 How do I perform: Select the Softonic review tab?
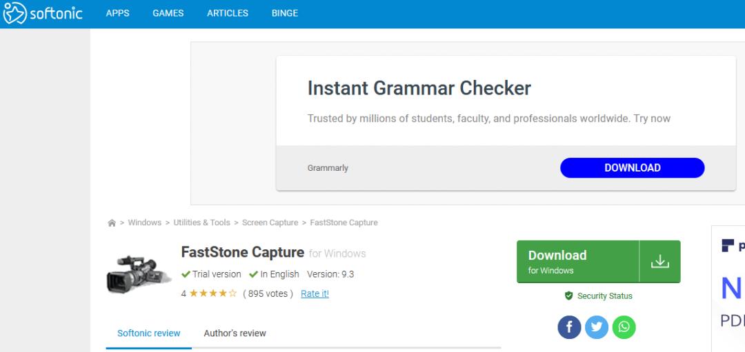[149, 333]
